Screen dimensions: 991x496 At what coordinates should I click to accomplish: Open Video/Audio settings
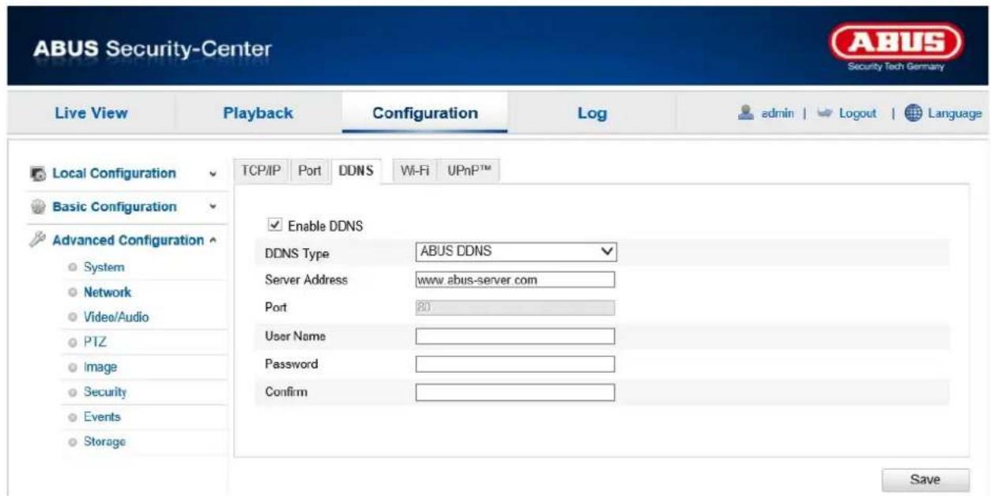pos(115,318)
